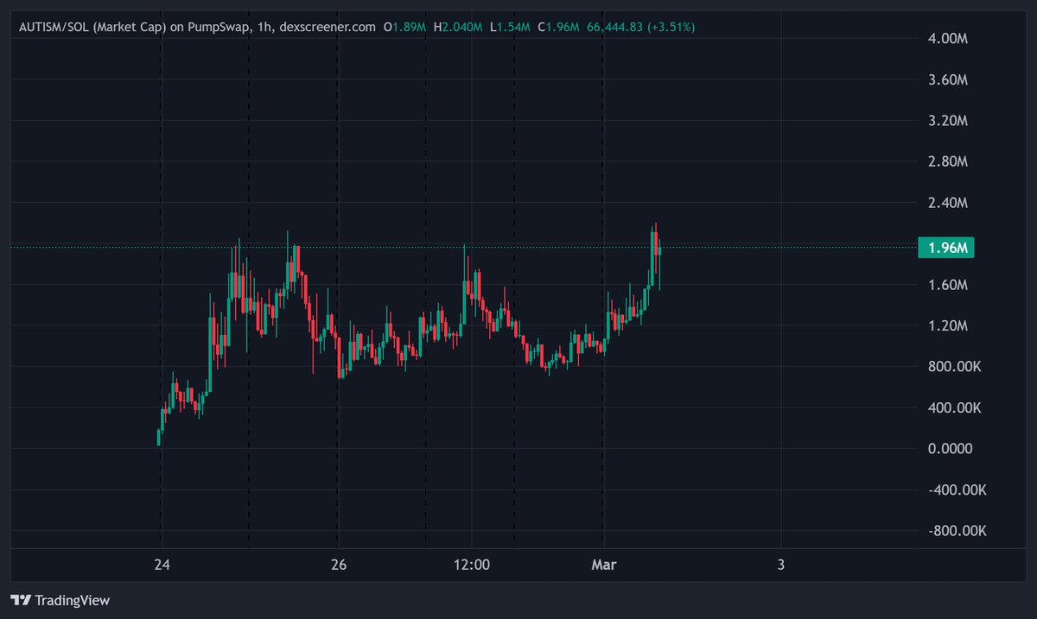Click the 12:00 label on time axis
Image resolution: width=1037 pixels, height=619 pixels.
(471, 565)
